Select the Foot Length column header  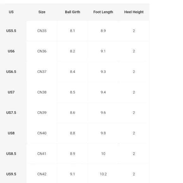click(103, 12)
